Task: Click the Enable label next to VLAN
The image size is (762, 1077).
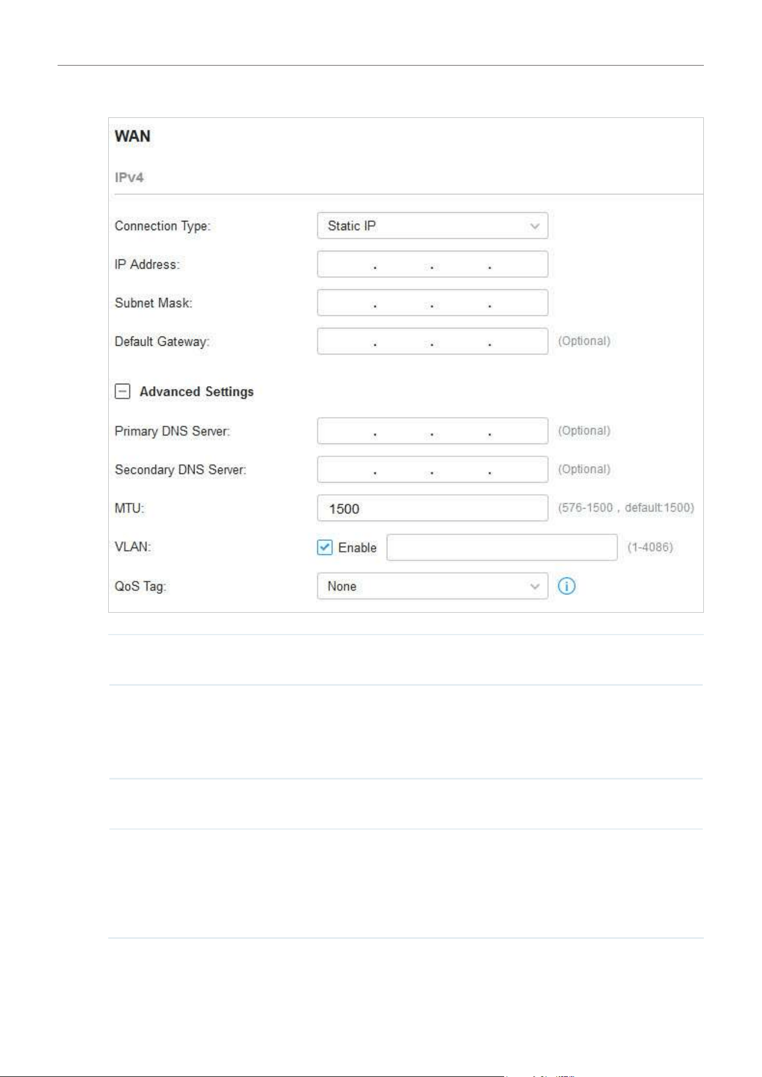Action: pos(357,548)
